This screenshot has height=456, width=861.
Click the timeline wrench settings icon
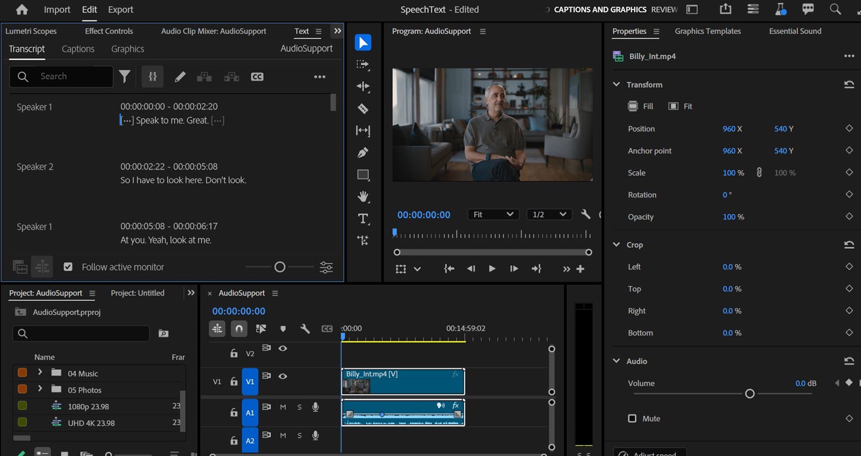(305, 328)
